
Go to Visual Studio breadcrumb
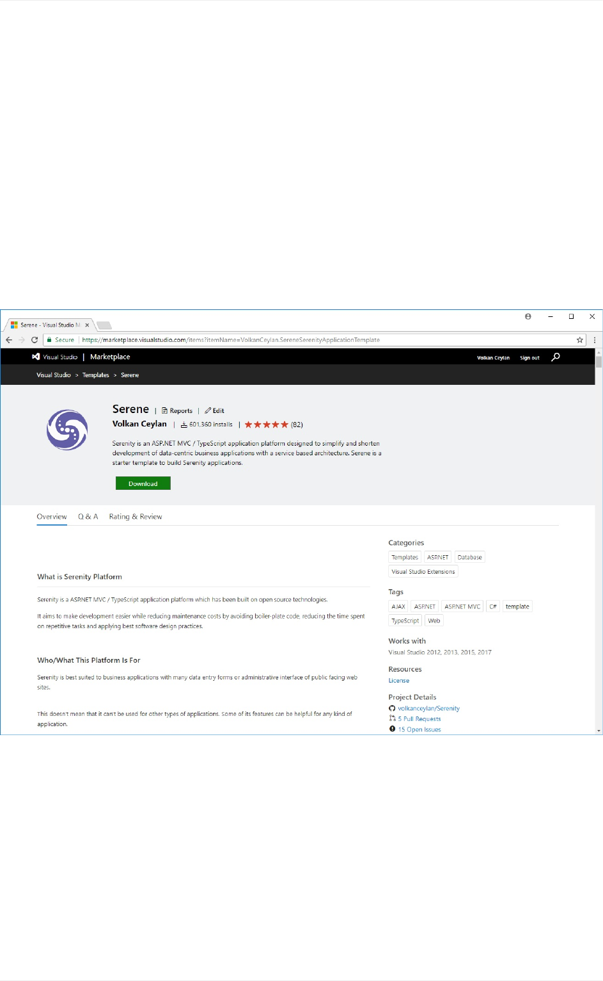(54, 375)
